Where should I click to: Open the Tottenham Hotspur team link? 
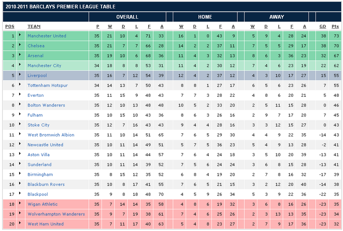(x=47, y=85)
